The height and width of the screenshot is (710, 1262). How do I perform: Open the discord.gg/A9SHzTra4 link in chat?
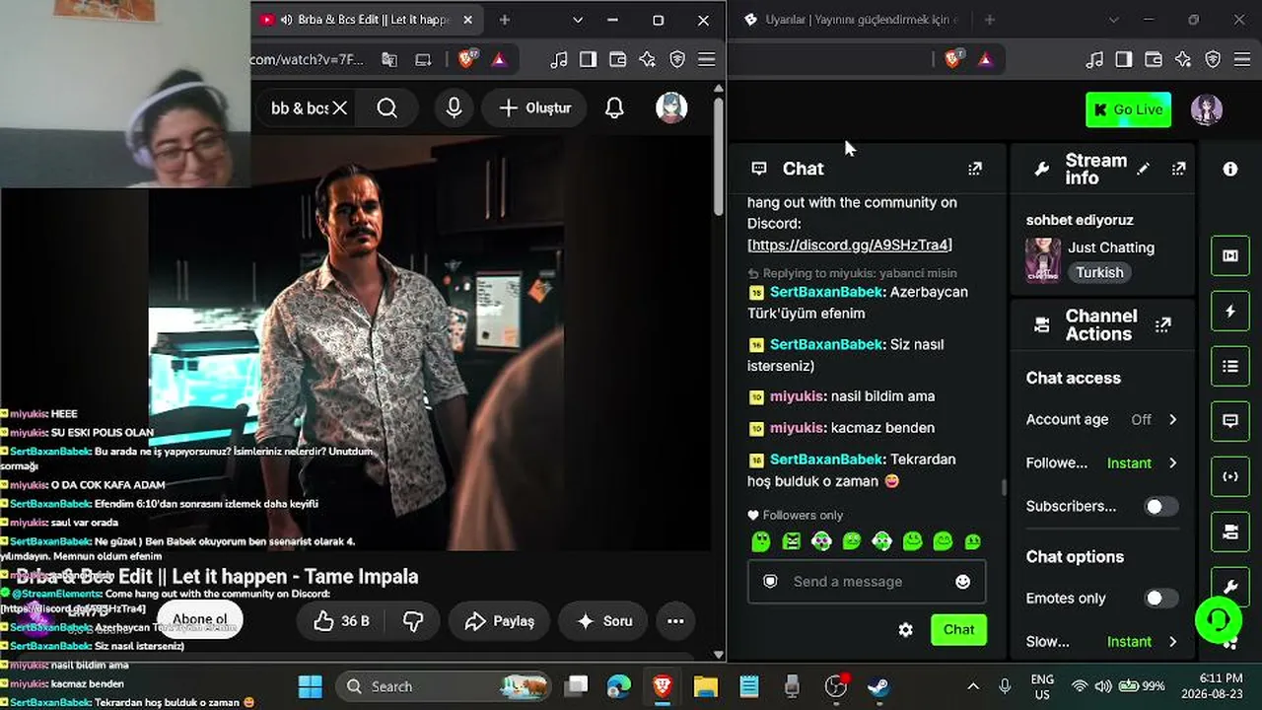[850, 245]
